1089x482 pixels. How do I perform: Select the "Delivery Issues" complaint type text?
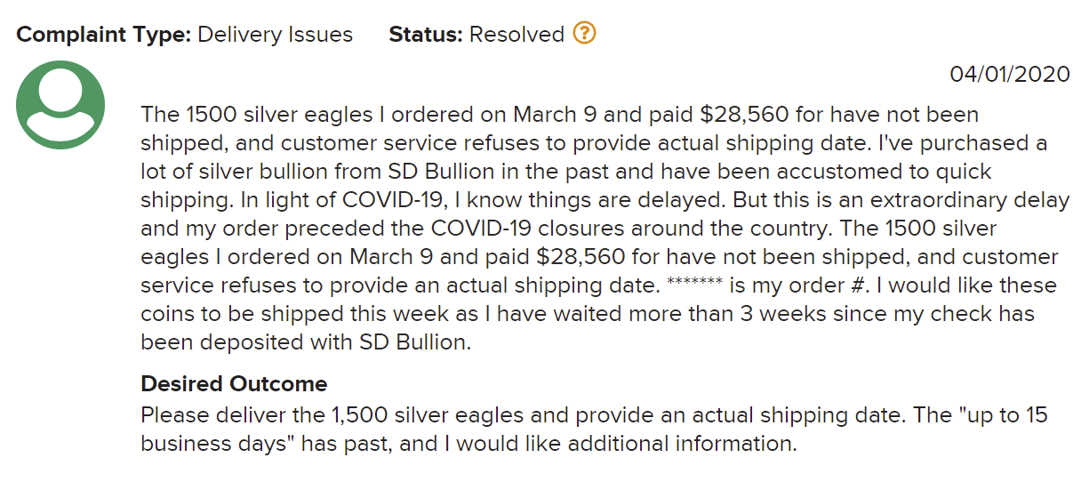tap(275, 35)
